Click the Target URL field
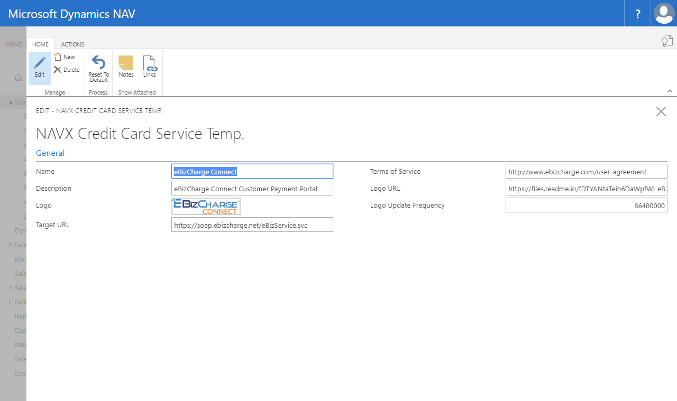 click(252, 225)
